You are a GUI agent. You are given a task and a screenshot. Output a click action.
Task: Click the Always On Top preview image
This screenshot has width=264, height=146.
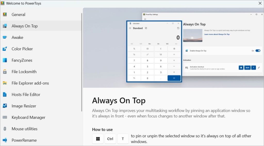tap(174, 48)
